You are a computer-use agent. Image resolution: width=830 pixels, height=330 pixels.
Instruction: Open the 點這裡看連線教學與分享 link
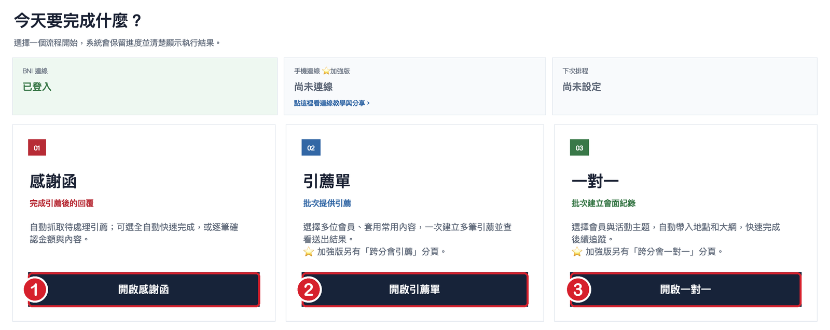[332, 103]
